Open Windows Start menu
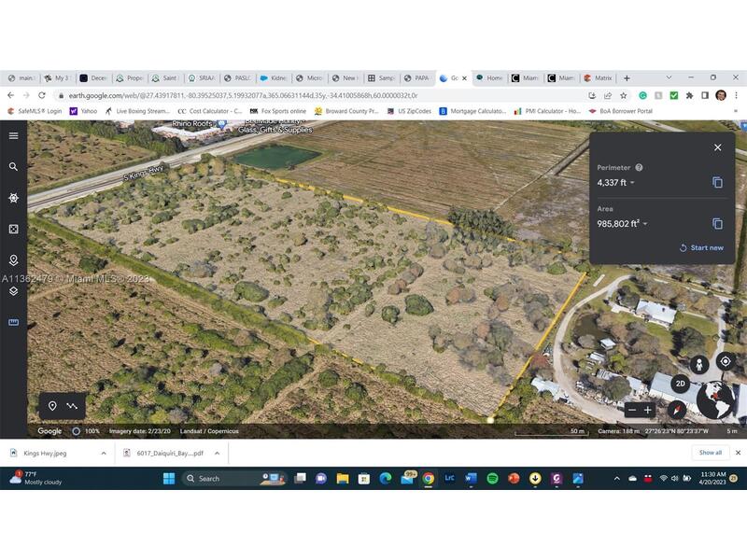 click(x=169, y=478)
